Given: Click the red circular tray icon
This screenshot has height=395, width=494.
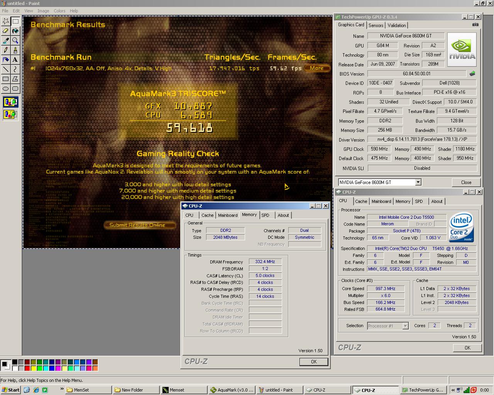Looking at the screenshot, I should click(x=474, y=390).
